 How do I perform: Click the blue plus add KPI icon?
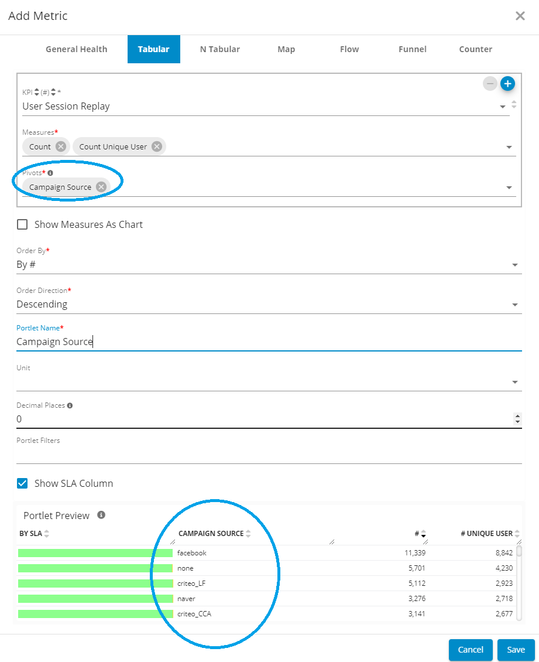coord(507,84)
